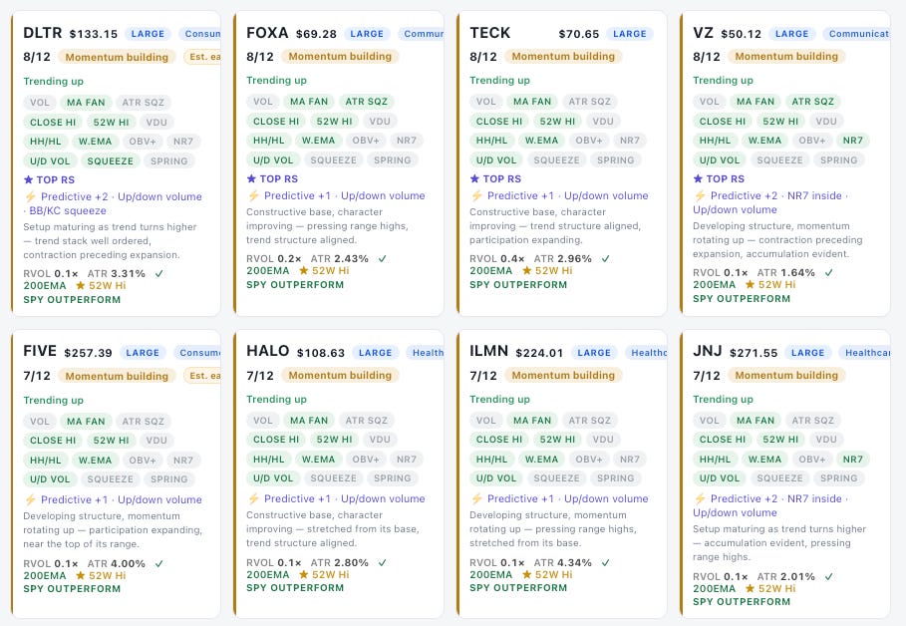Select the SPRING chip on HALO card
The image size is (906, 626).
(x=392, y=478)
